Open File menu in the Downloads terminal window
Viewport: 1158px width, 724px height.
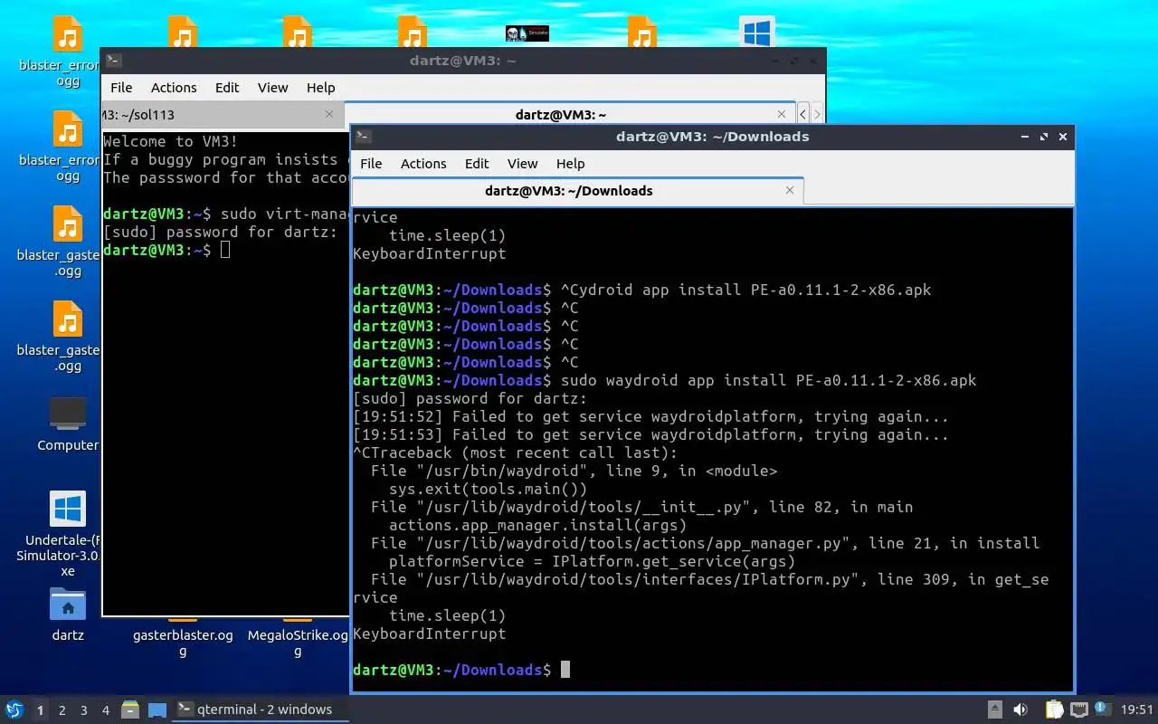[371, 164]
